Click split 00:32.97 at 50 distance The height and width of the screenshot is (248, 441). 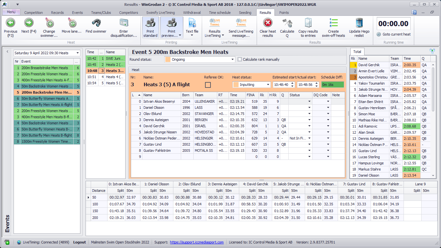click(116, 197)
